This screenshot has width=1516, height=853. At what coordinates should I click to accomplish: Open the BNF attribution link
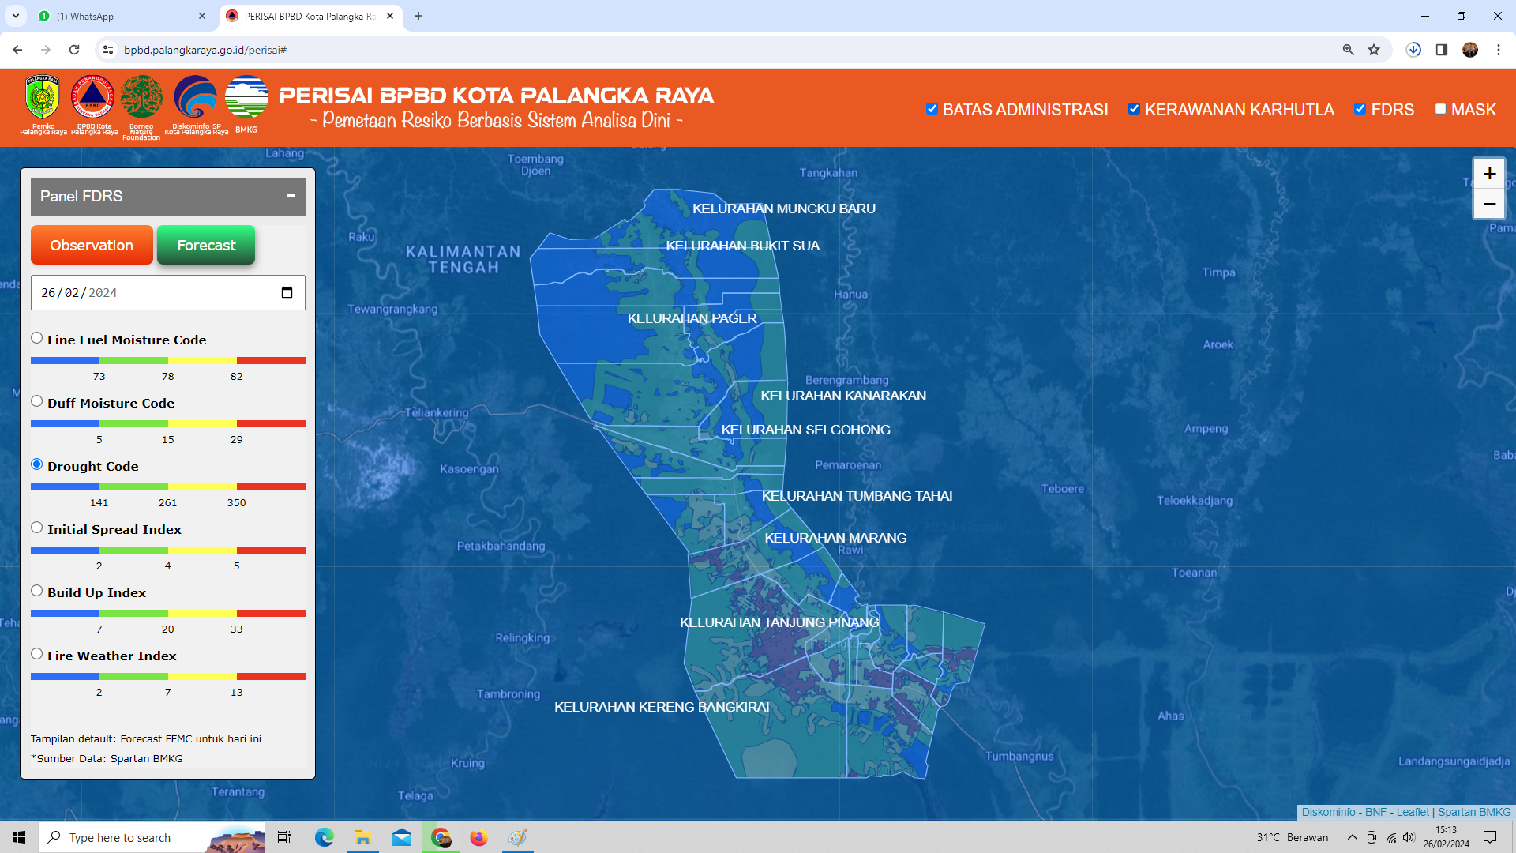[x=1375, y=812]
